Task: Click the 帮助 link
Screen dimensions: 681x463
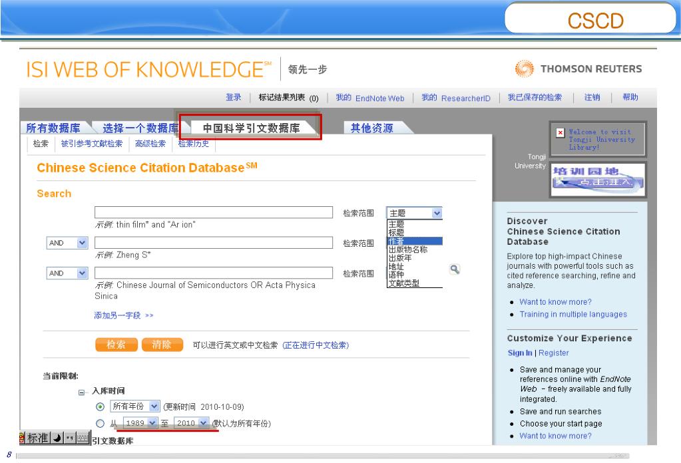Action: 630,97
